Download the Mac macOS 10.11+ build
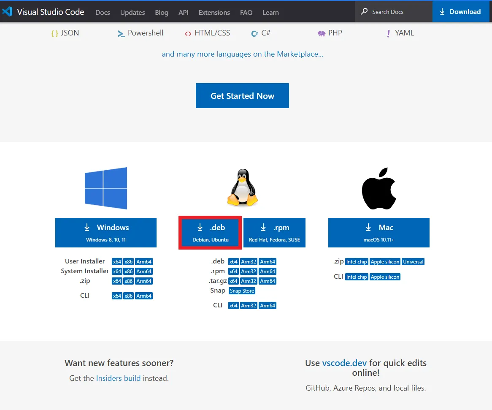 point(379,233)
